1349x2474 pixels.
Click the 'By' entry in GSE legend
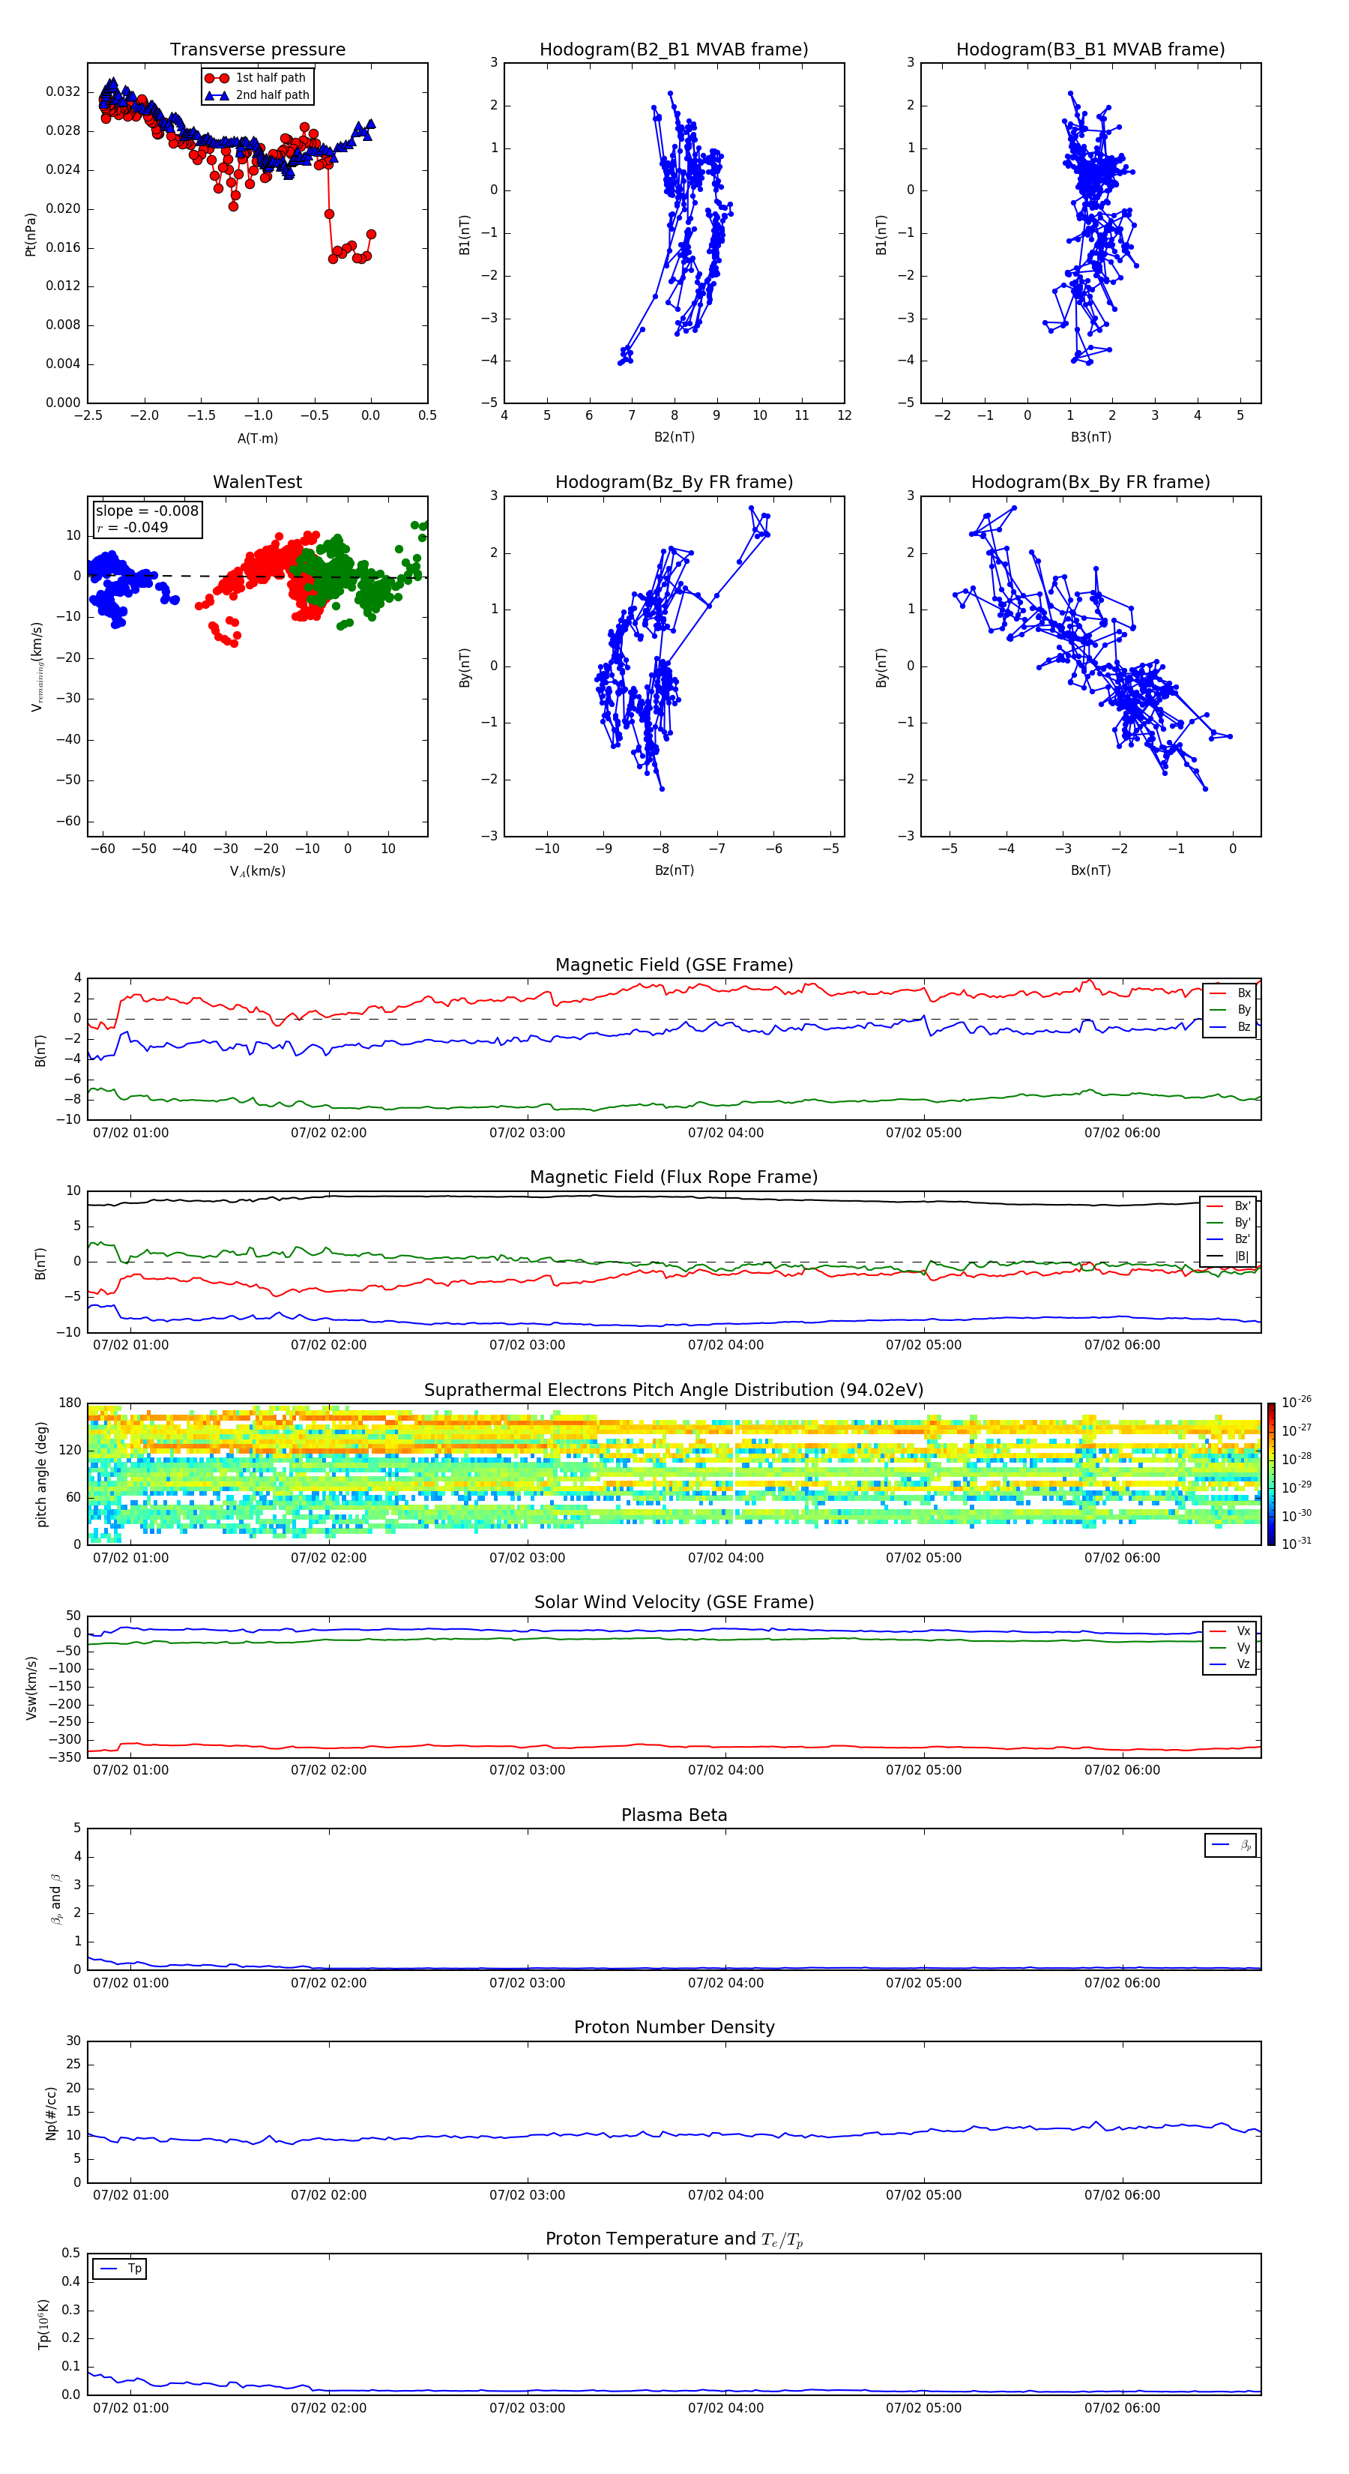coord(1230,1009)
